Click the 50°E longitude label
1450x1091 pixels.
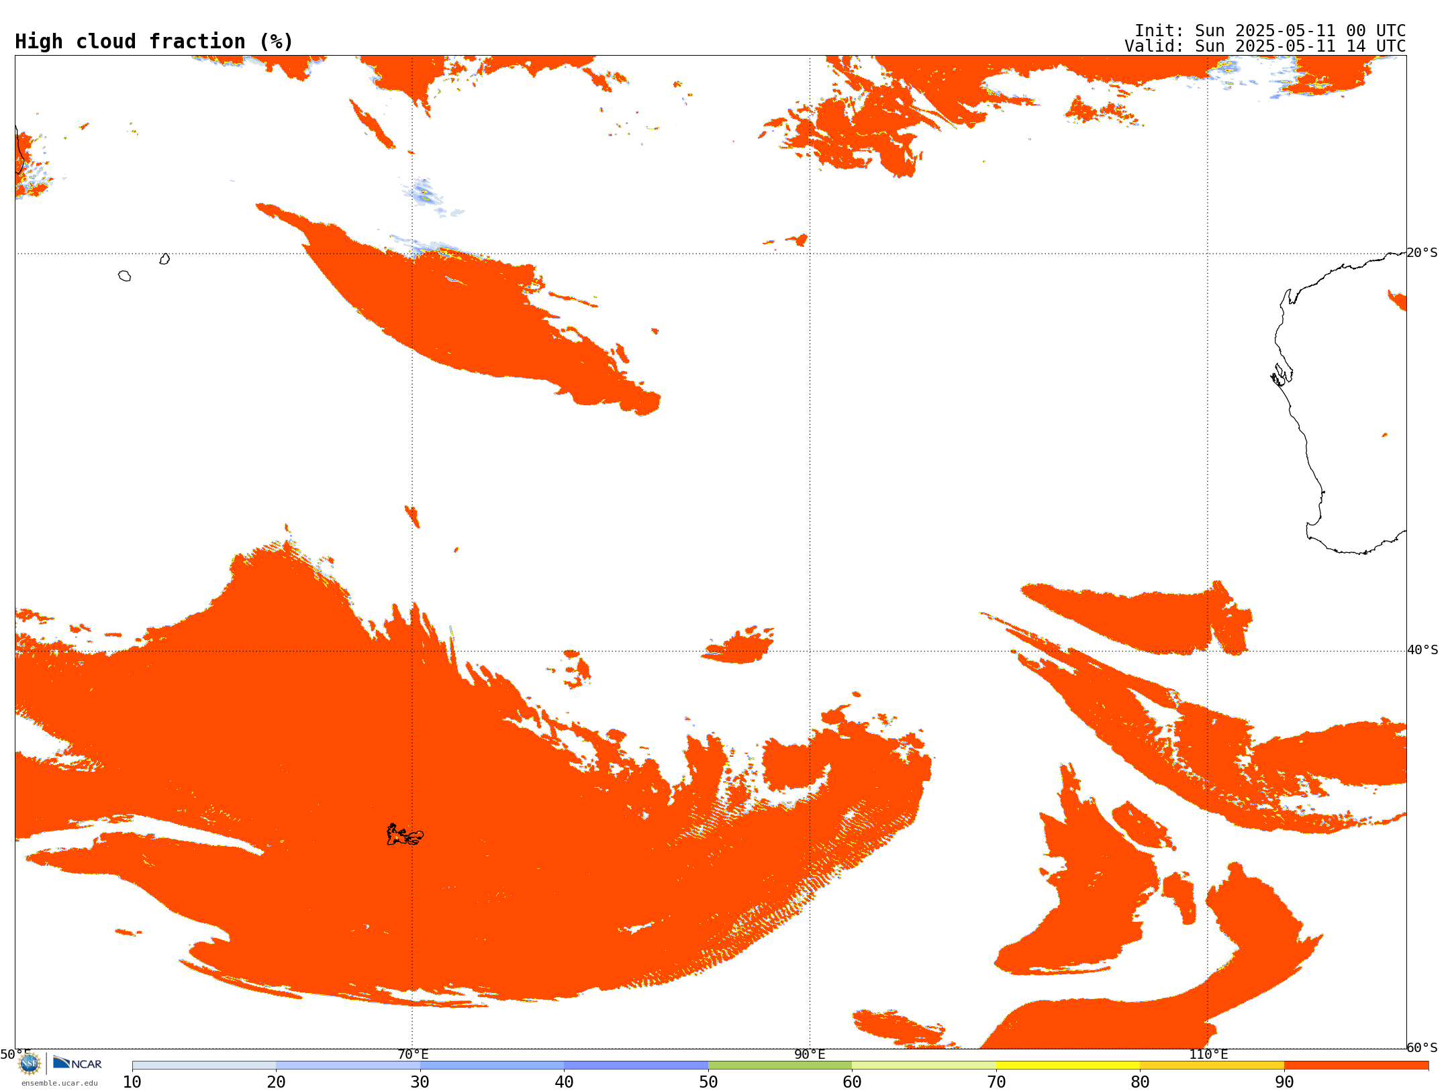15,1054
